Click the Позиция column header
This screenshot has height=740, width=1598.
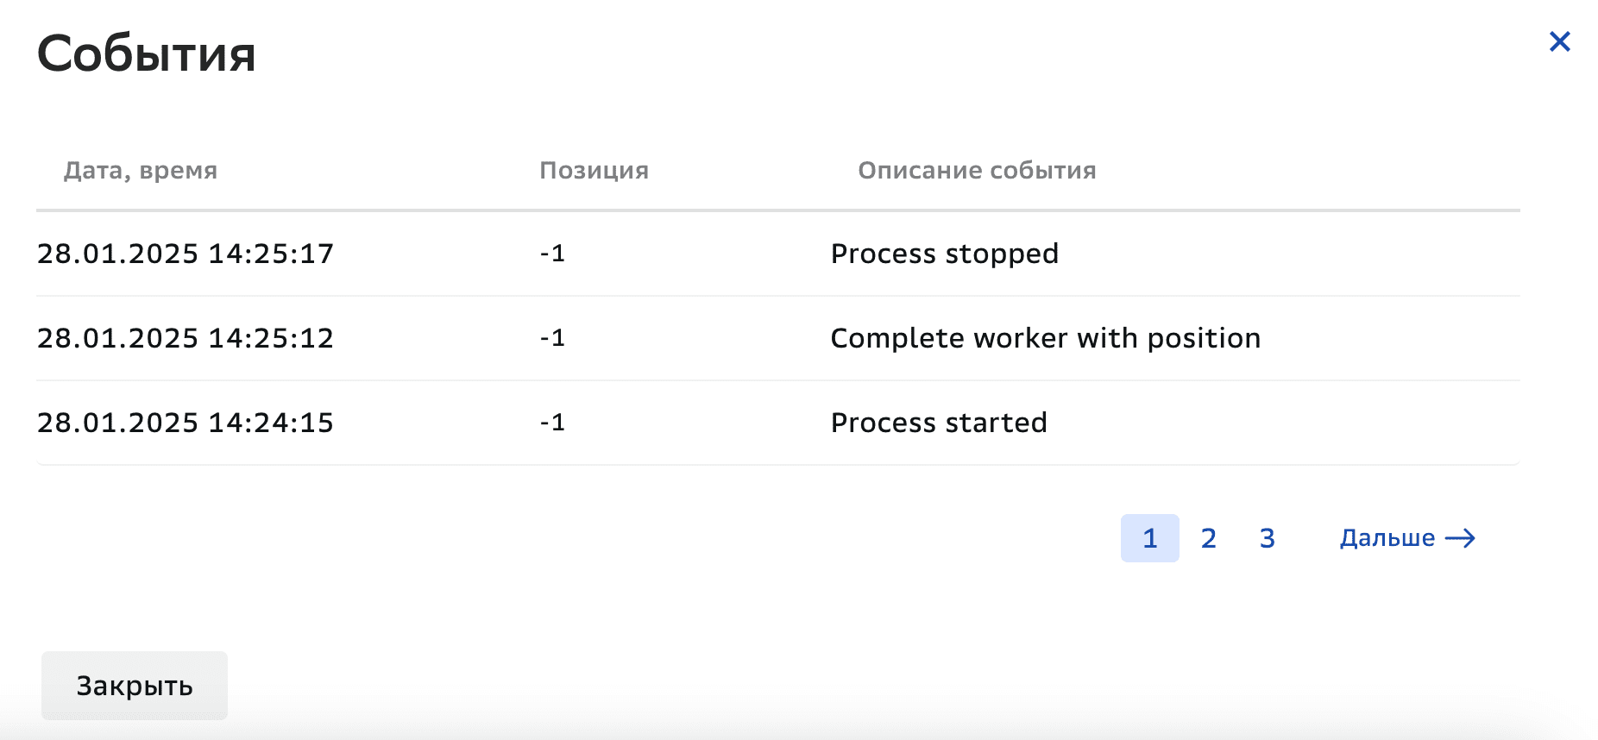point(594,170)
